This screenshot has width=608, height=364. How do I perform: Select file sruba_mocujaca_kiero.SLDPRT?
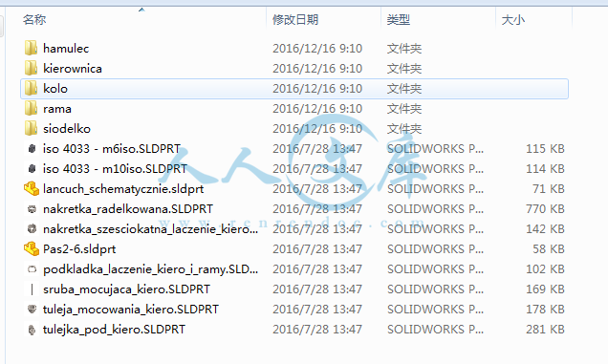(x=126, y=289)
